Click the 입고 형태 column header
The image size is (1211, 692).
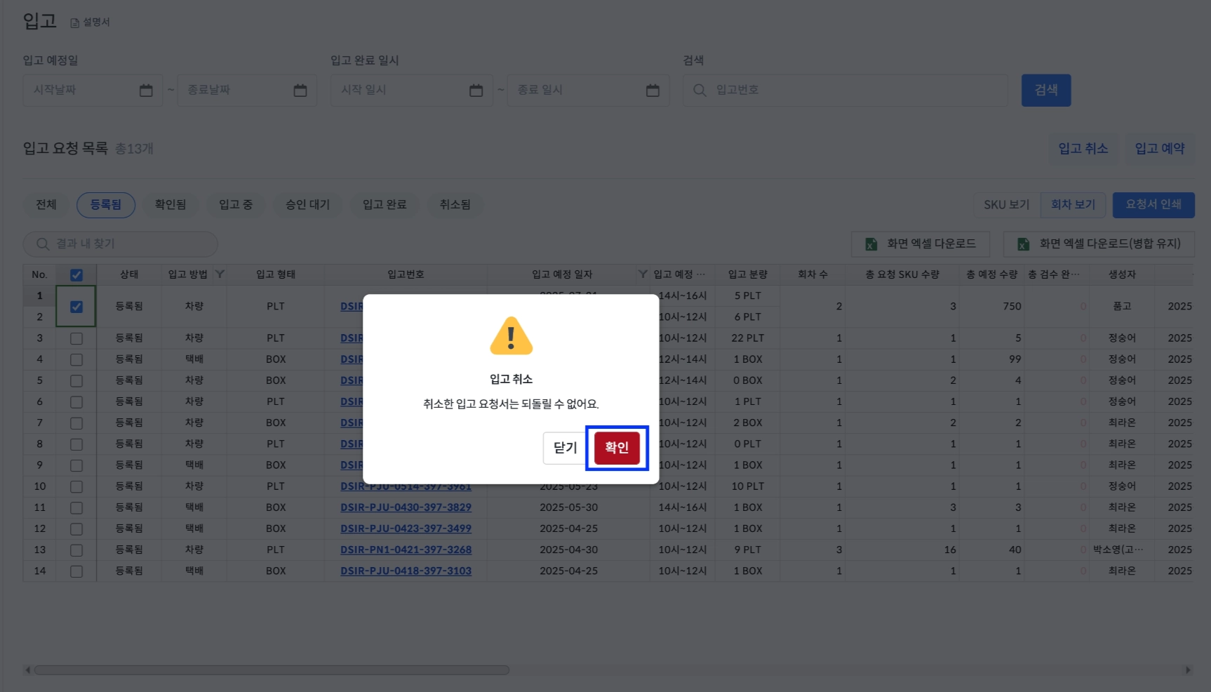(x=276, y=274)
